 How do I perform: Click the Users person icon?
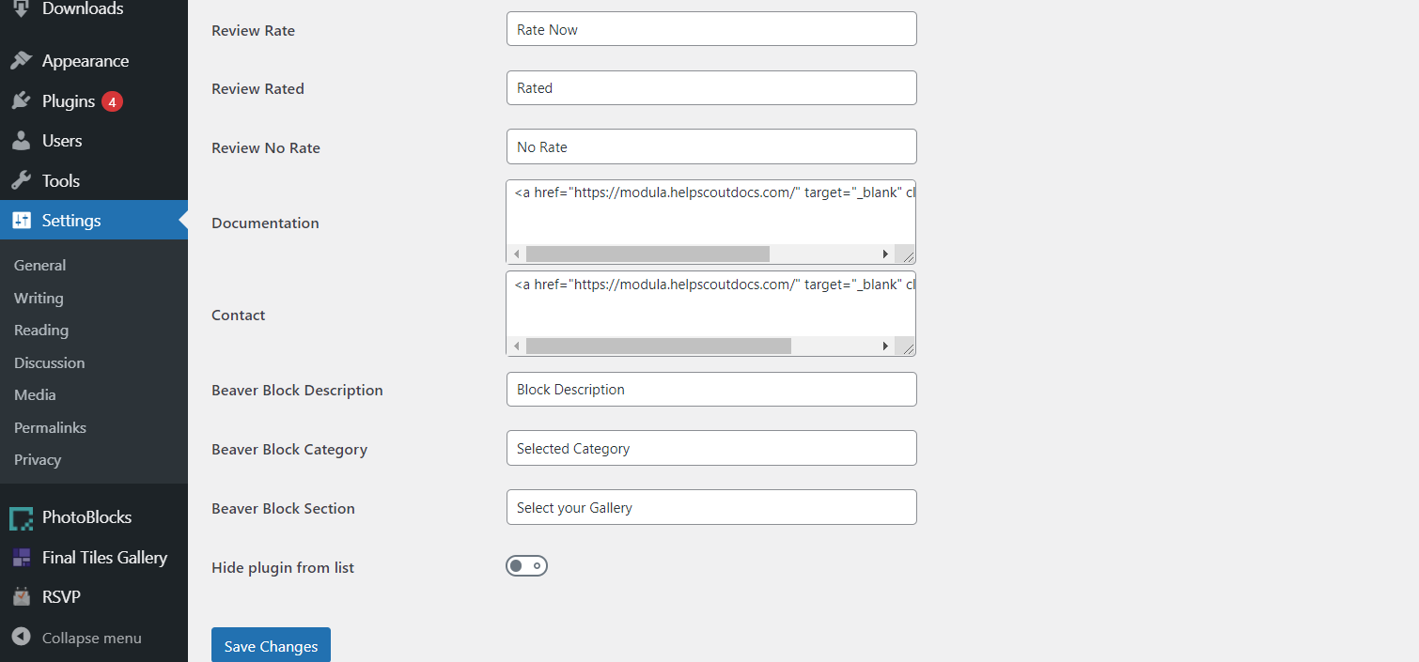(x=21, y=141)
